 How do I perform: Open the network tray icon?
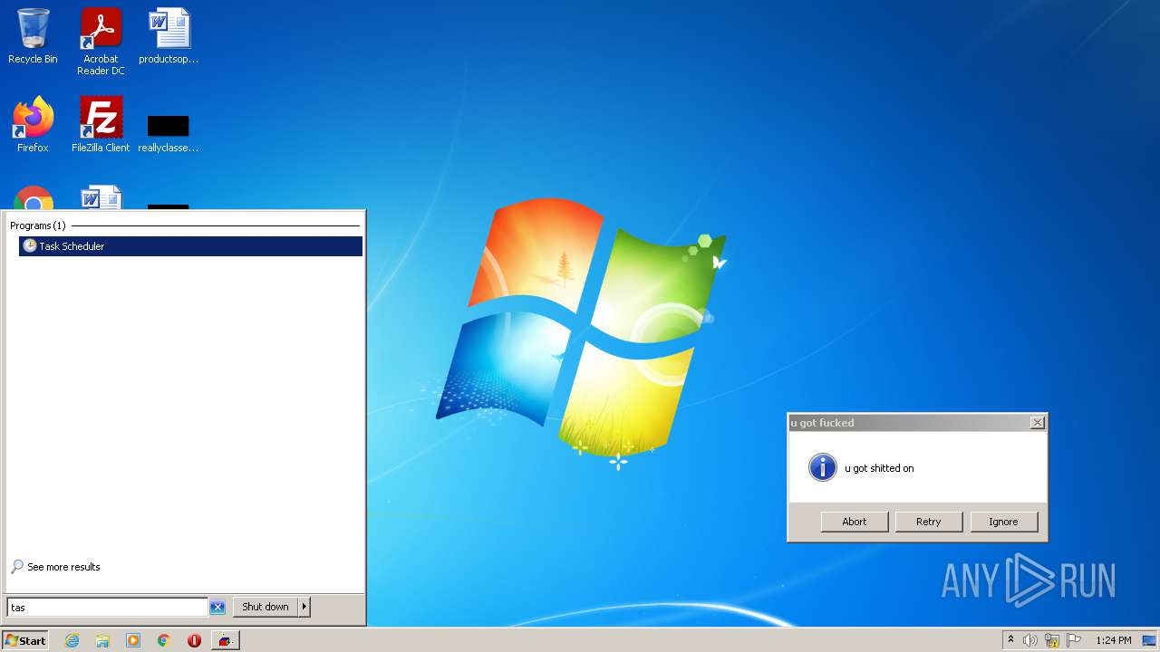[1052, 640]
